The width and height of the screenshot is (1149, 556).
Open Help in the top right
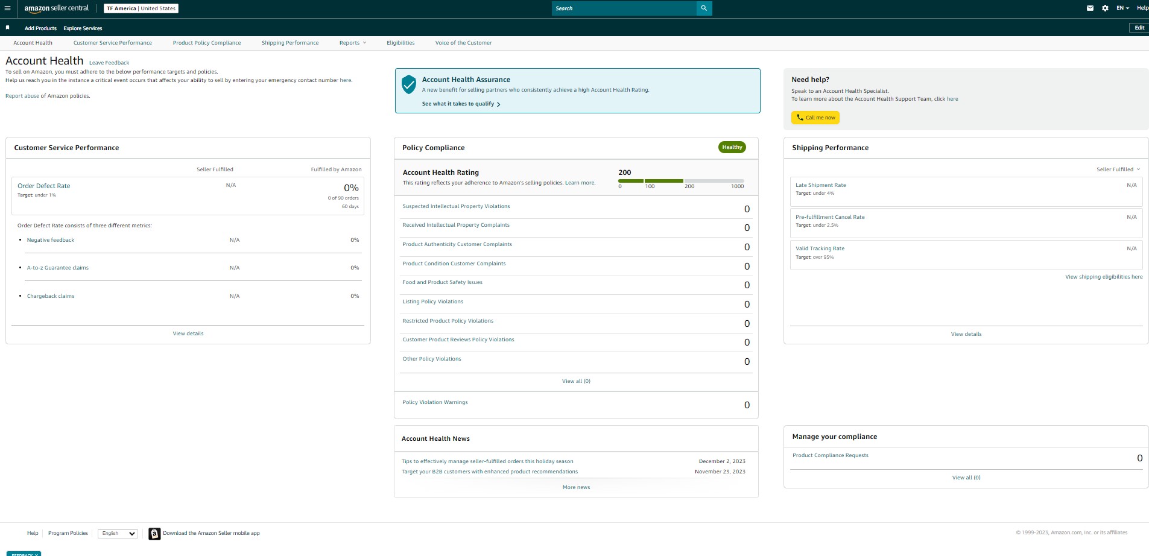(x=1142, y=8)
